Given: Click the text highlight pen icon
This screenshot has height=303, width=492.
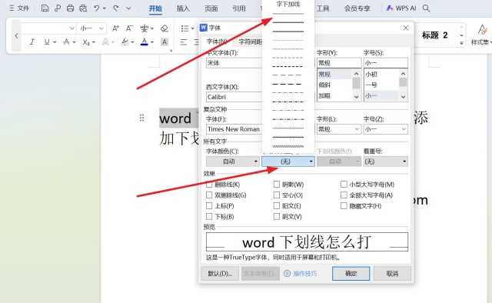Looking at the screenshot, I should click(125, 42).
